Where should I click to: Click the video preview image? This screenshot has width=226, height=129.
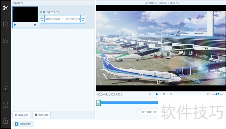coord(161,48)
